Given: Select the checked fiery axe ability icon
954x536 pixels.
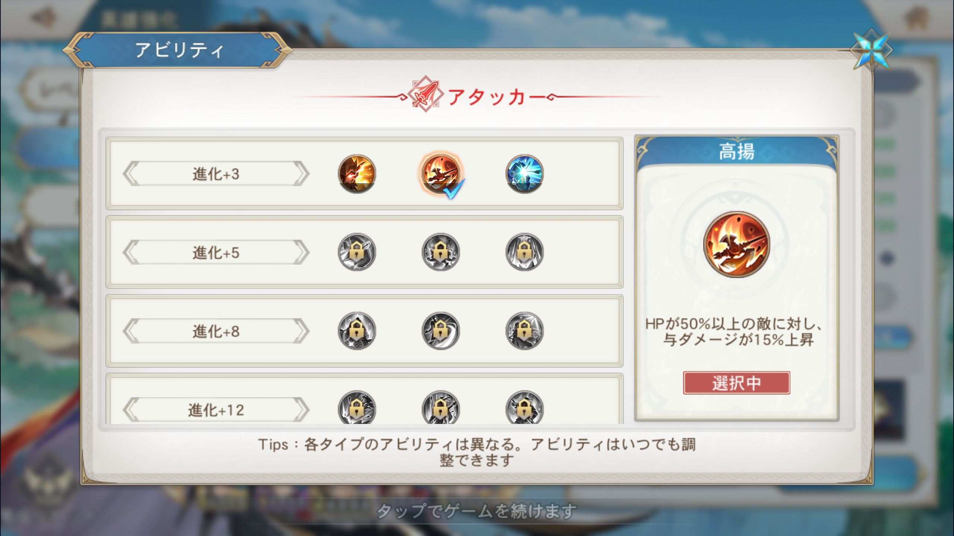Looking at the screenshot, I should pyautogui.click(x=441, y=173).
